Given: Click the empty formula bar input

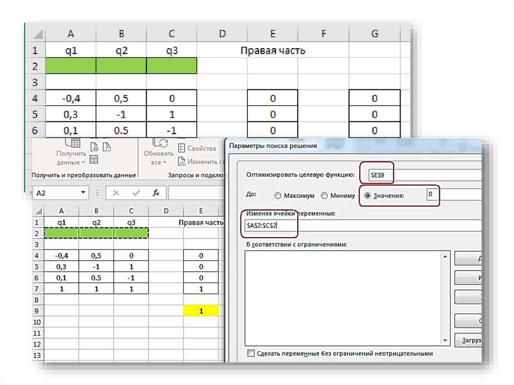Looking at the screenshot, I should pos(196,193).
